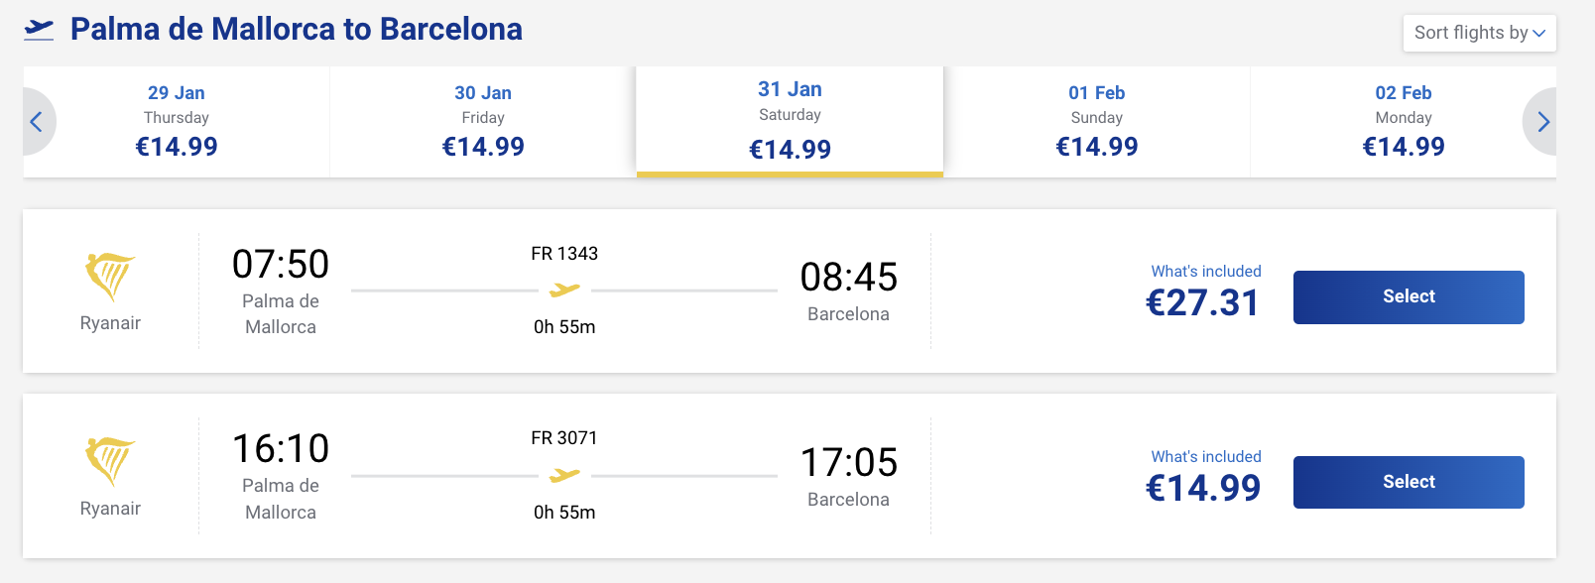Click plane icon on FR 3071 route line

(564, 476)
